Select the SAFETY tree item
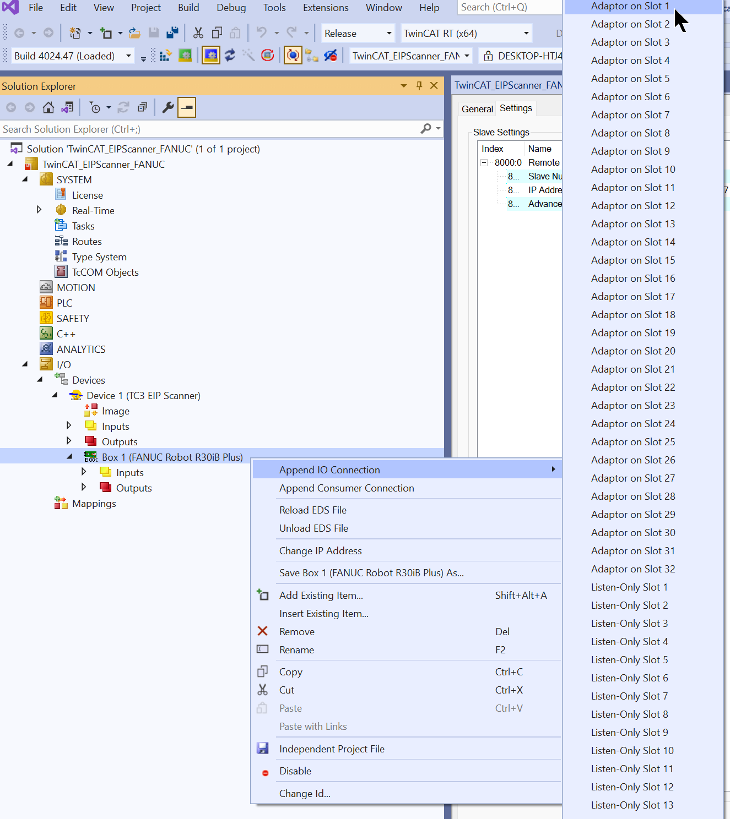The width and height of the screenshot is (730, 819). (x=73, y=318)
